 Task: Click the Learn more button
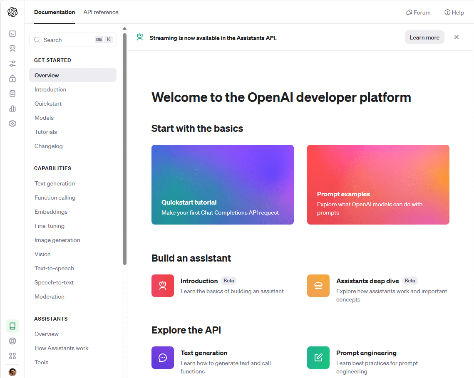pos(424,37)
